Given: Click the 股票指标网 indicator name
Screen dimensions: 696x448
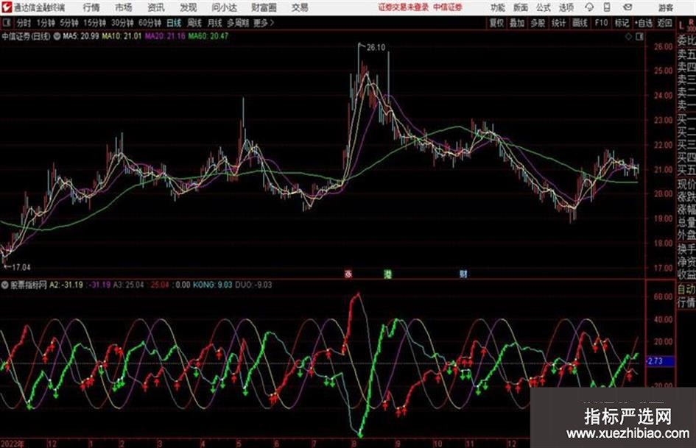Looking at the screenshot, I should [x=29, y=285].
